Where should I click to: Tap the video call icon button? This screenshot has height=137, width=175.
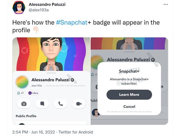(79, 104)
